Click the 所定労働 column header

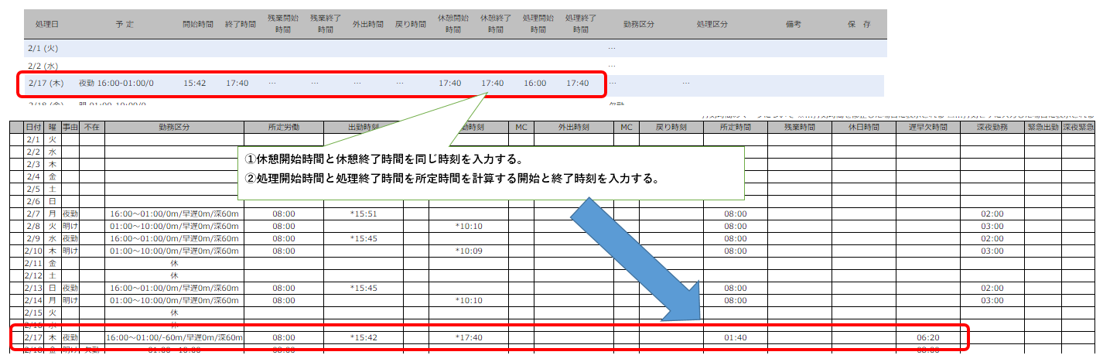coord(284,127)
